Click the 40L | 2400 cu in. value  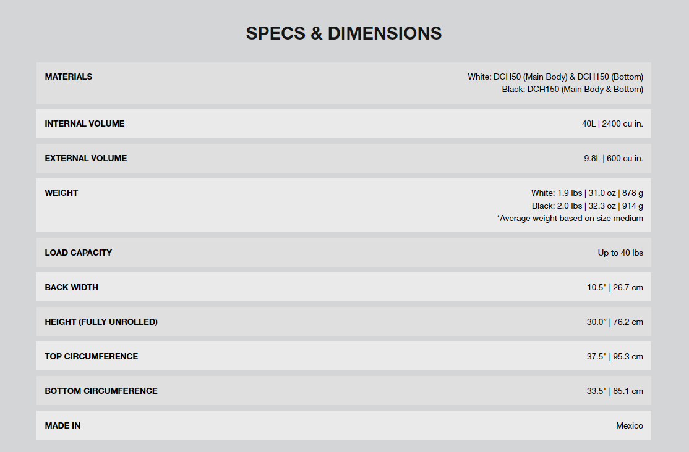[x=612, y=123]
